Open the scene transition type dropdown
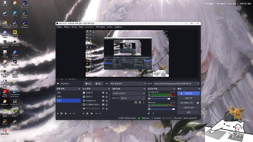Image resolution: width=253 pixels, height=142 pixels. [x=128, y=93]
